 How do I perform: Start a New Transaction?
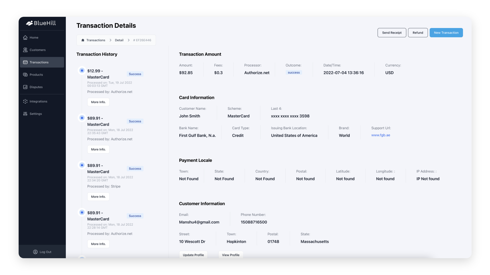click(x=446, y=33)
